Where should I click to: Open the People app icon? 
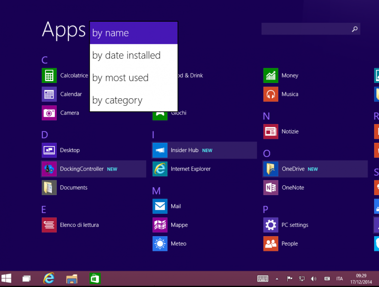point(271,244)
